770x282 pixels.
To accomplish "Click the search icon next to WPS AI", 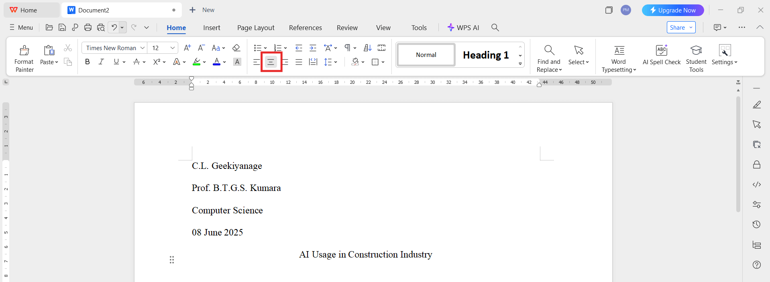I will click(x=495, y=27).
